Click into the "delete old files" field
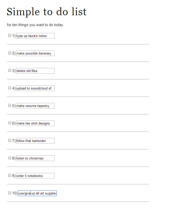The image size is (172, 214). 35,71
